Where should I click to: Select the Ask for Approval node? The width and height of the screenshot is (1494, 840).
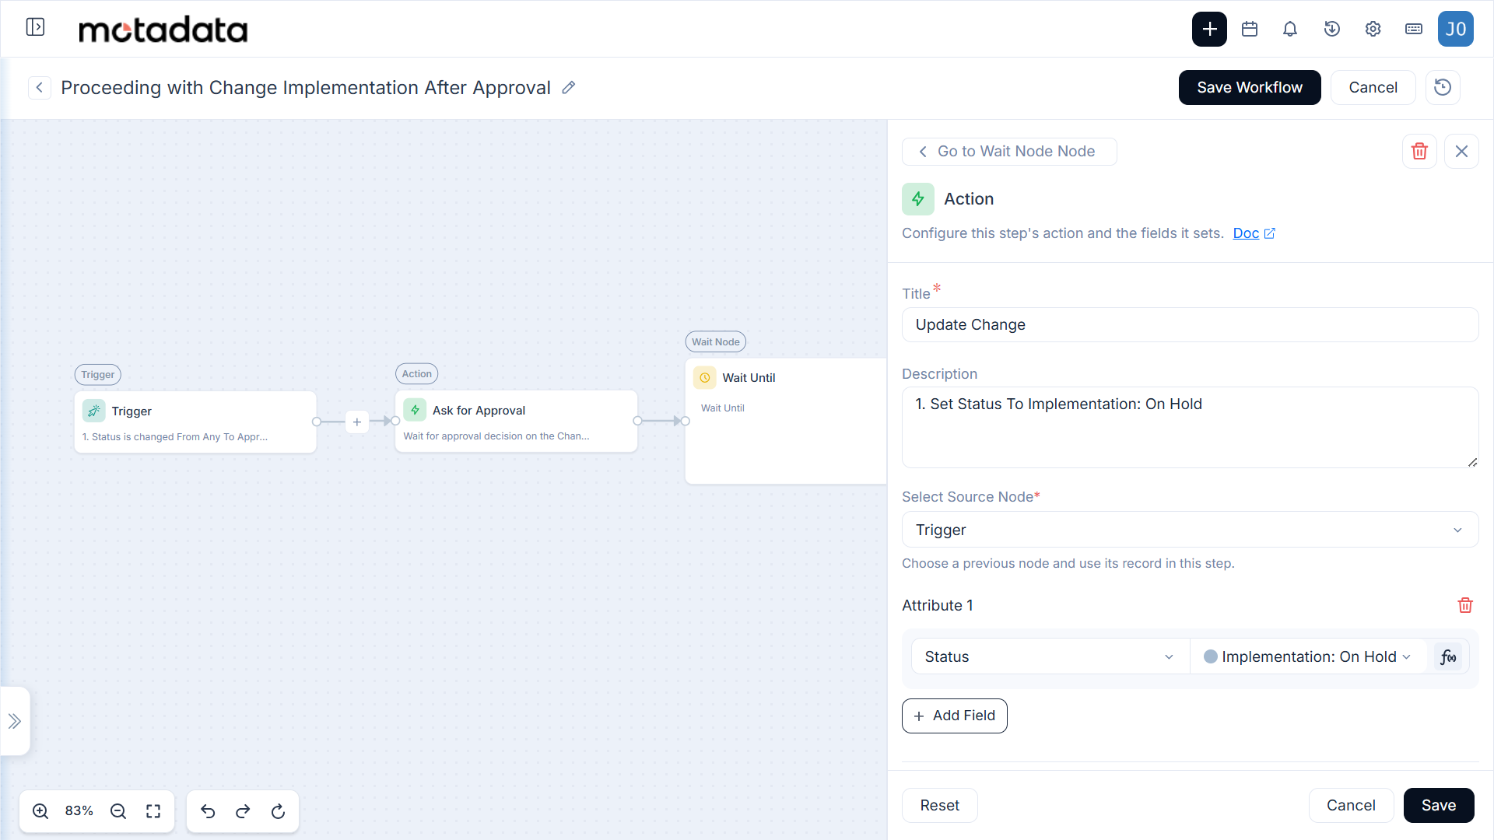tap(516, 421)
